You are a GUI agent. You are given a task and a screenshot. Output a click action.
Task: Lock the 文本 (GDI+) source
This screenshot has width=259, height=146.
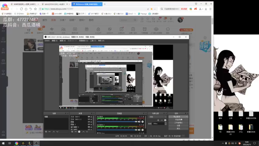point(91,117)
